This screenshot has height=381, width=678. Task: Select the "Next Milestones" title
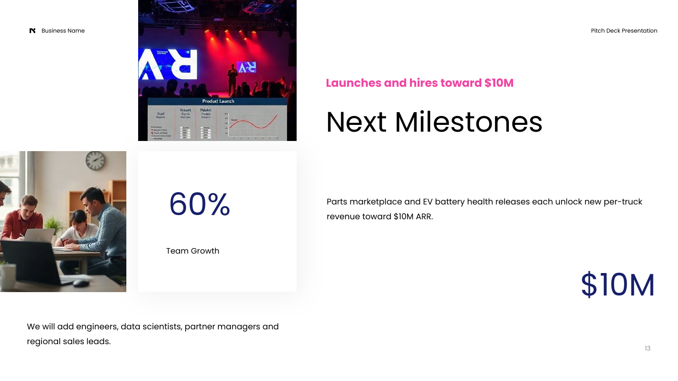(x=434, y=122)
